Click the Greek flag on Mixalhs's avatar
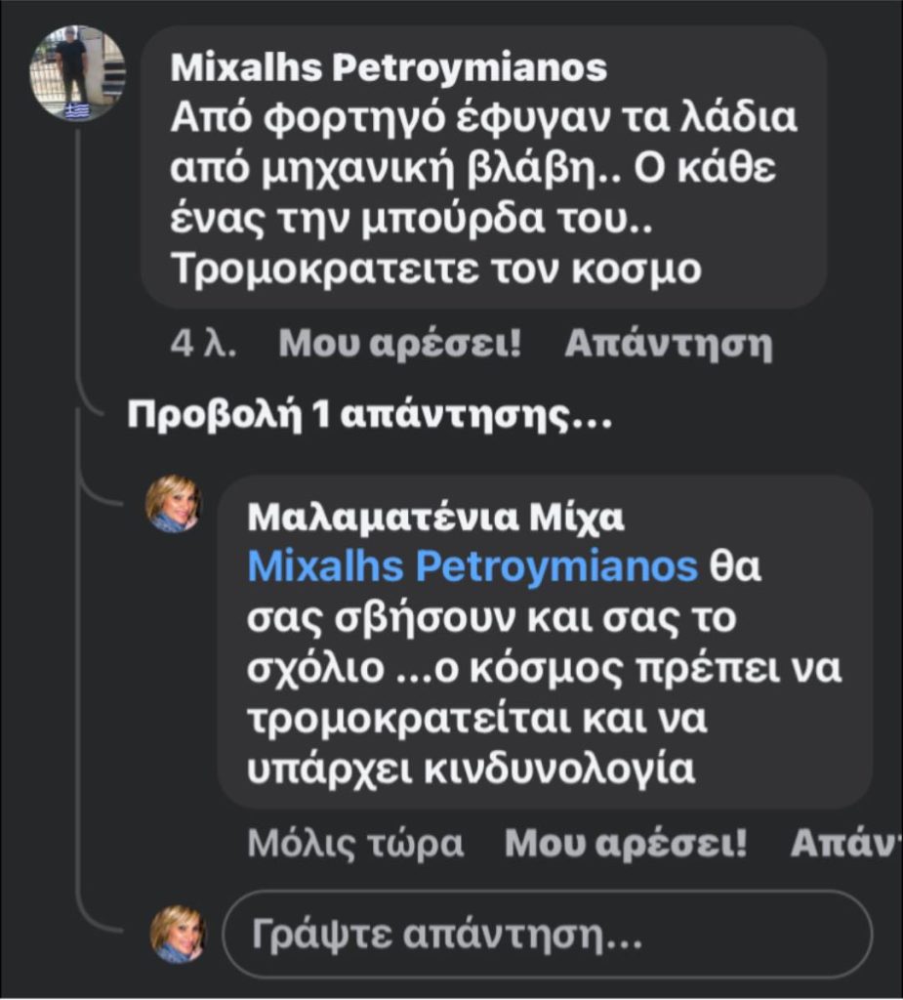The height and width of the screenshot is (1000, 903). click(x=77, y=110)
